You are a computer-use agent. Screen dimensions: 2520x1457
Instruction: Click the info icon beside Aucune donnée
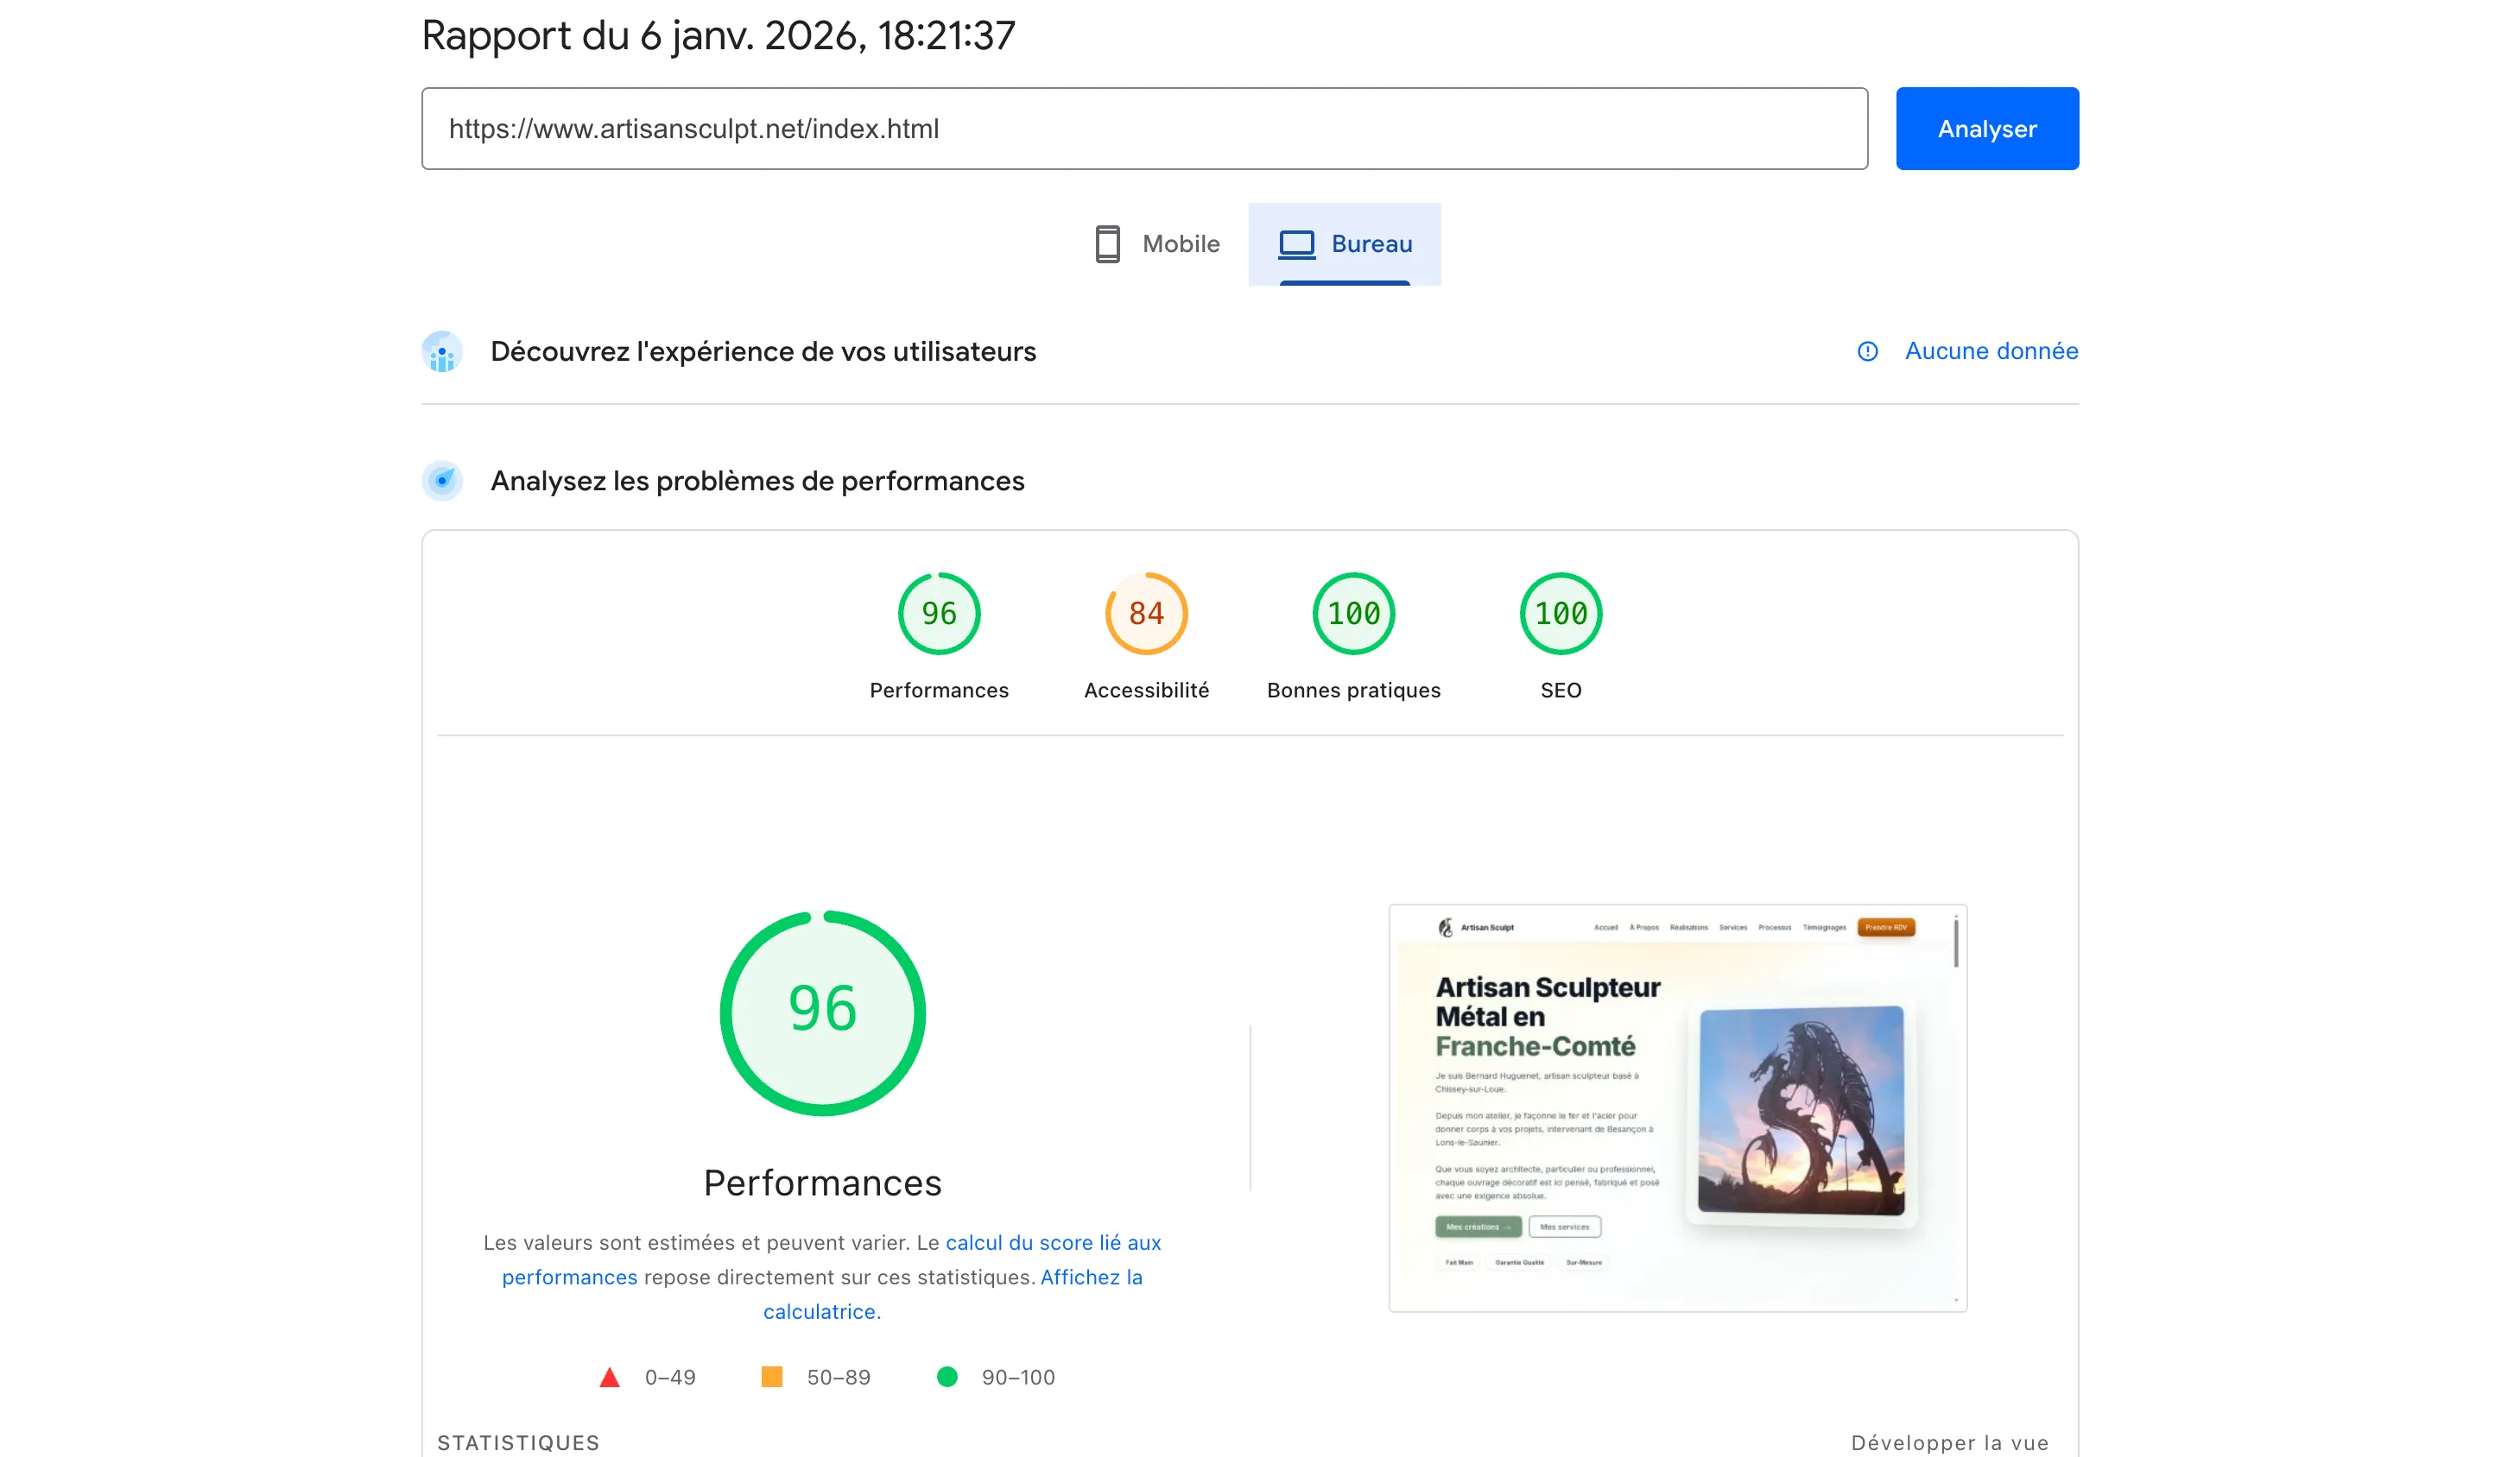coord(1867,352)
